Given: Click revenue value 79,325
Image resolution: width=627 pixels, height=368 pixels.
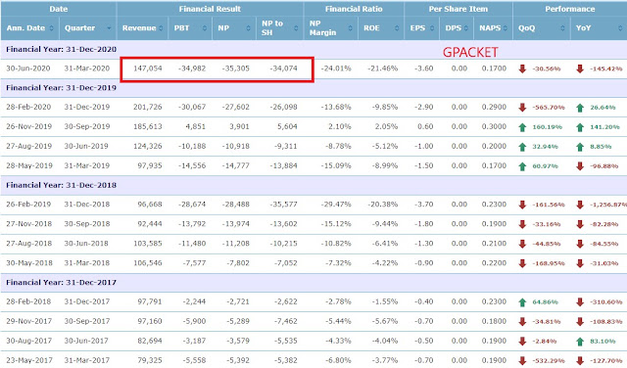Looking at the screenshot, I should coord(150,360).
